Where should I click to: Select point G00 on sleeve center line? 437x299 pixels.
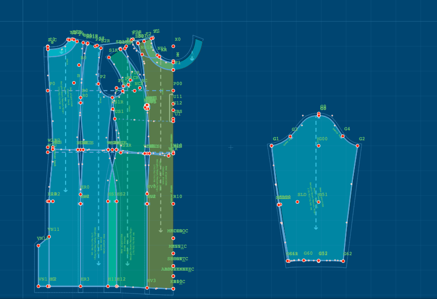tap(319, 146)
